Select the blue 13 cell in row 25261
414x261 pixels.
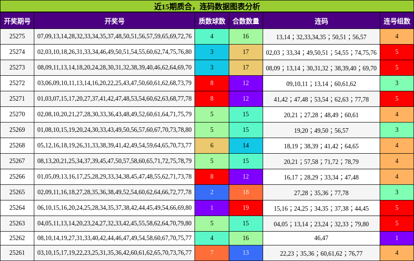tap(246, 253)
